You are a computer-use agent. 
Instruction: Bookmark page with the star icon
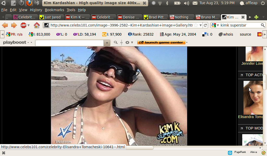pos(196,25)
